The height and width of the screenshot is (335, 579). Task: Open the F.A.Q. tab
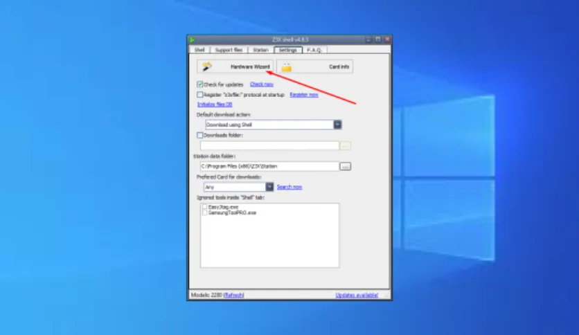click(x=314, y=50)
